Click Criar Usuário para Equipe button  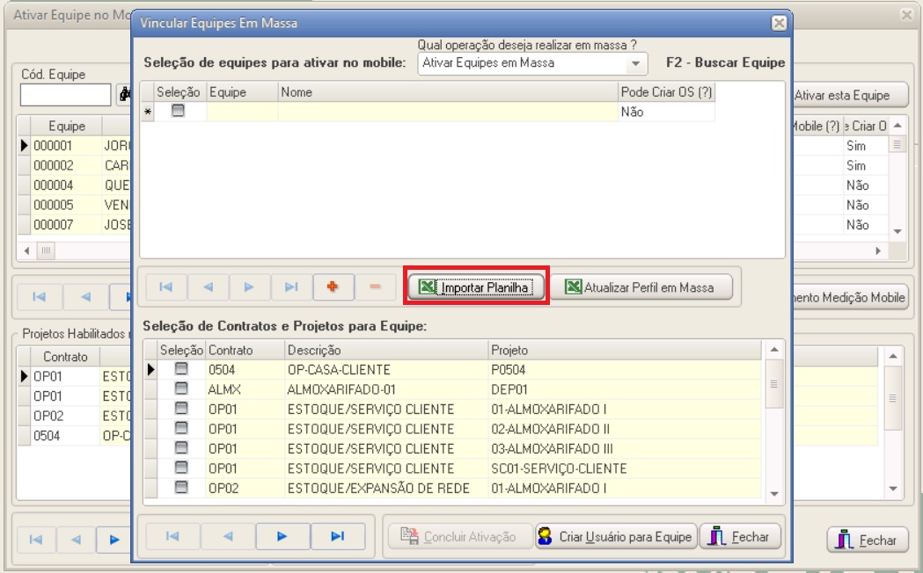616,536
